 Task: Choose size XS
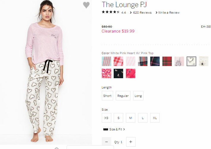click(106, 118)
